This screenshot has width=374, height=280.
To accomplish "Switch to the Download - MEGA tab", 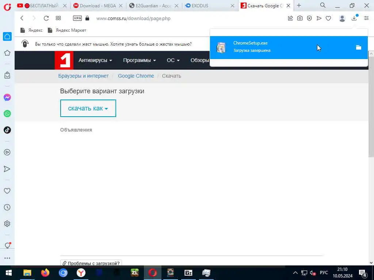I will (98, 6).
